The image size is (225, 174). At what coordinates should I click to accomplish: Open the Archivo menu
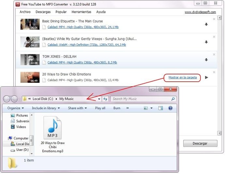25,12
